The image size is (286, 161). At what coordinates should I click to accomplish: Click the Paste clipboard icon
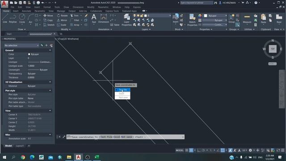click(x=263, y=18)
